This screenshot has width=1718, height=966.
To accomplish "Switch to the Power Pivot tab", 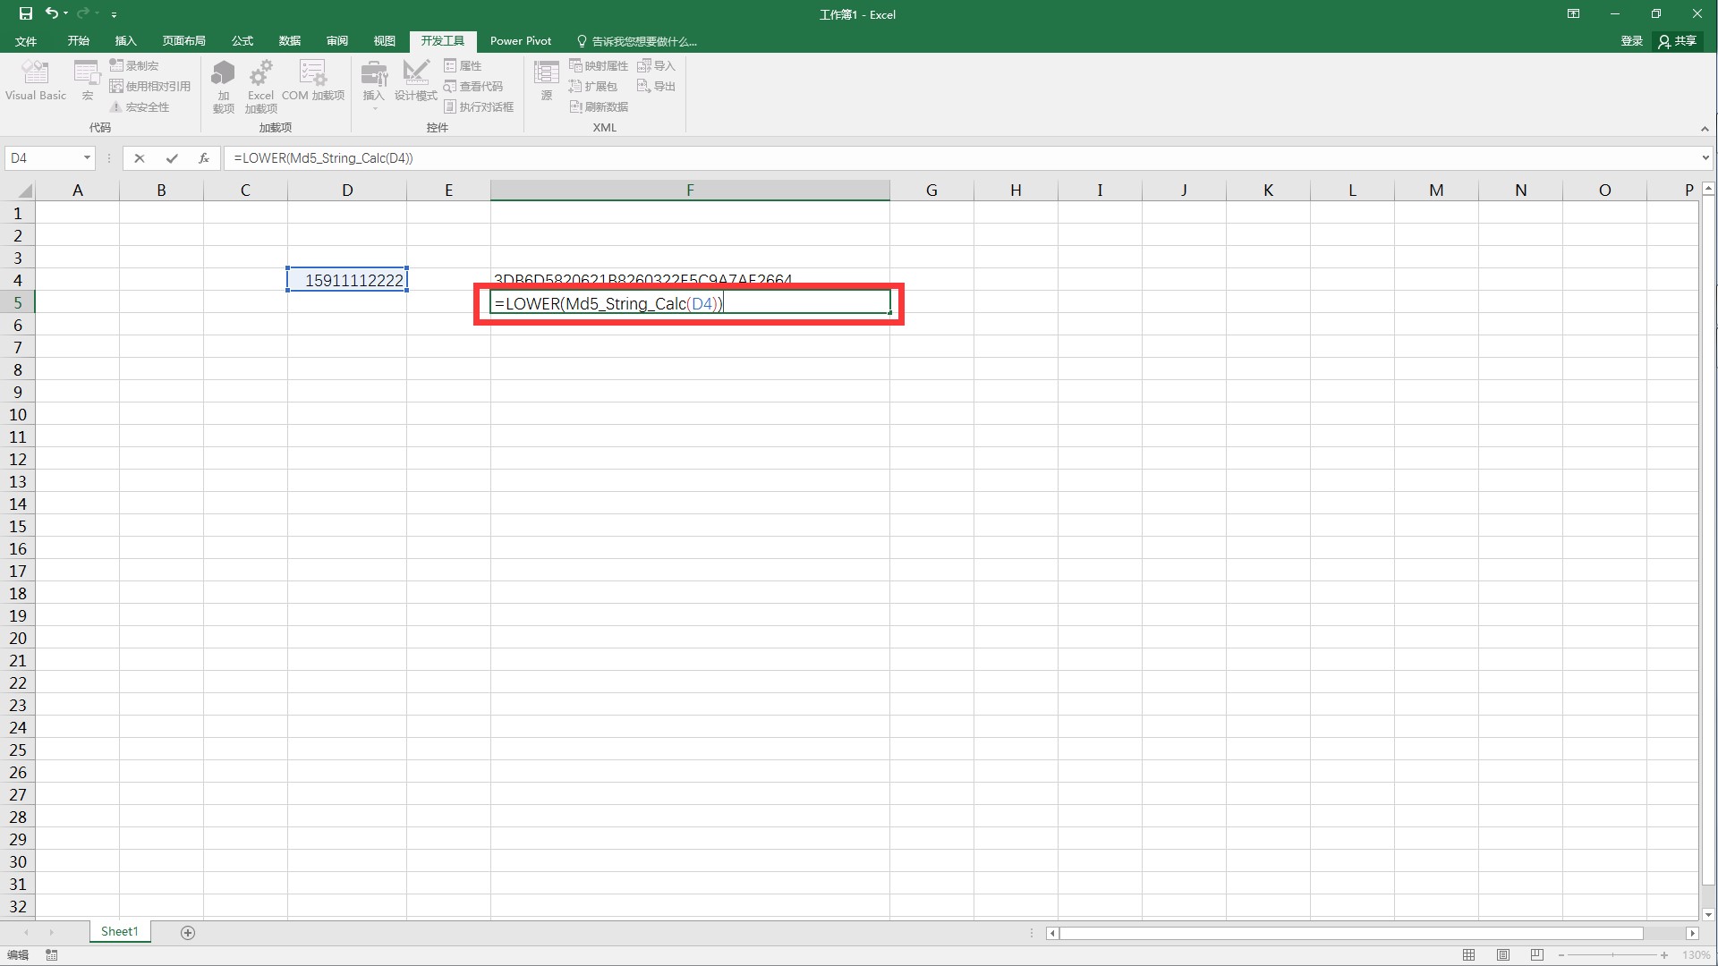I will [521, 41].
